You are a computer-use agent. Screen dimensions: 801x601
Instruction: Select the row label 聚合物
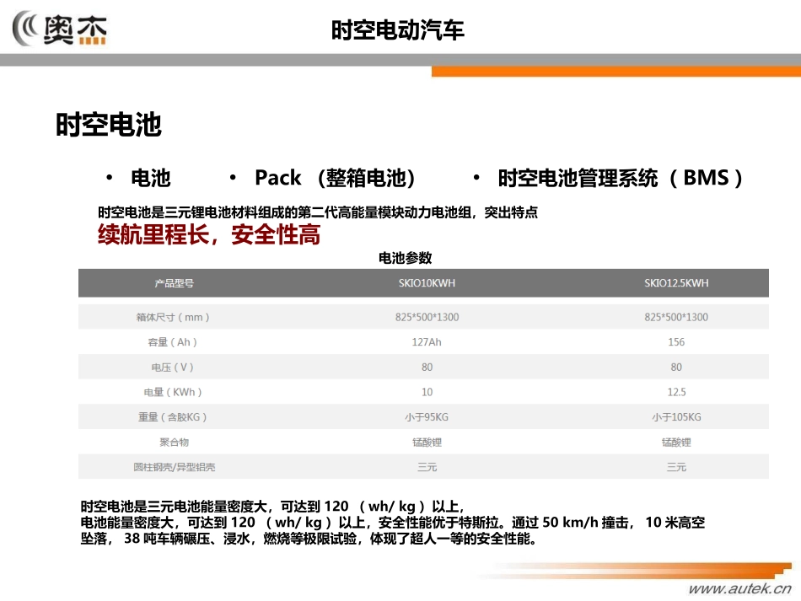pos(175,443)
